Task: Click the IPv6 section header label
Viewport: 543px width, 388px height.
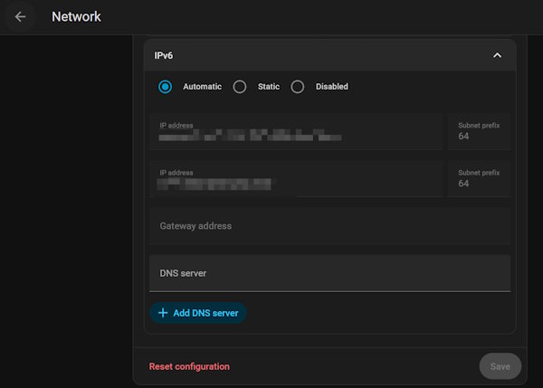Action: click(x=164, y=55)
